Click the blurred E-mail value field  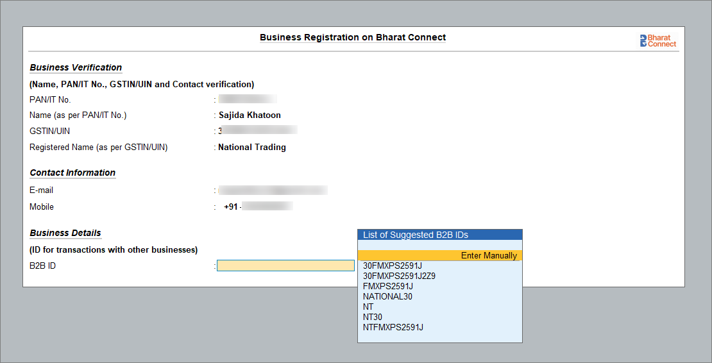(273, 190)
